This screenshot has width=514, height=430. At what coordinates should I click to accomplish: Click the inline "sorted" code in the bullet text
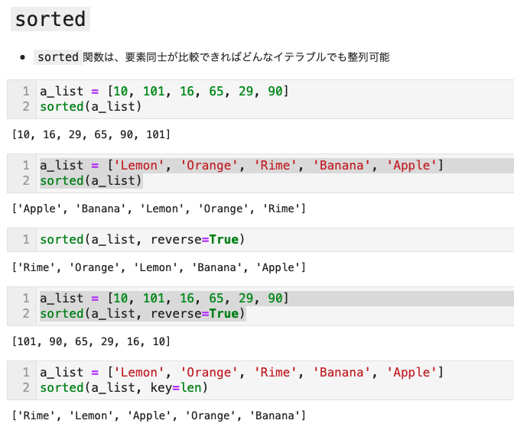58,57
